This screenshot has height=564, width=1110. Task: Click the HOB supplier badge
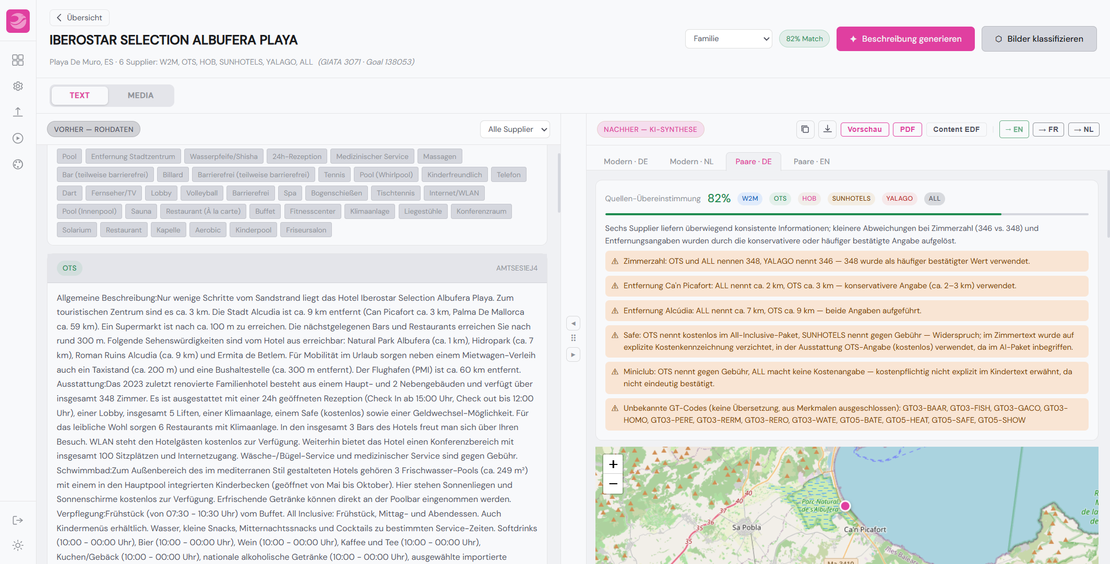[809, 199]
